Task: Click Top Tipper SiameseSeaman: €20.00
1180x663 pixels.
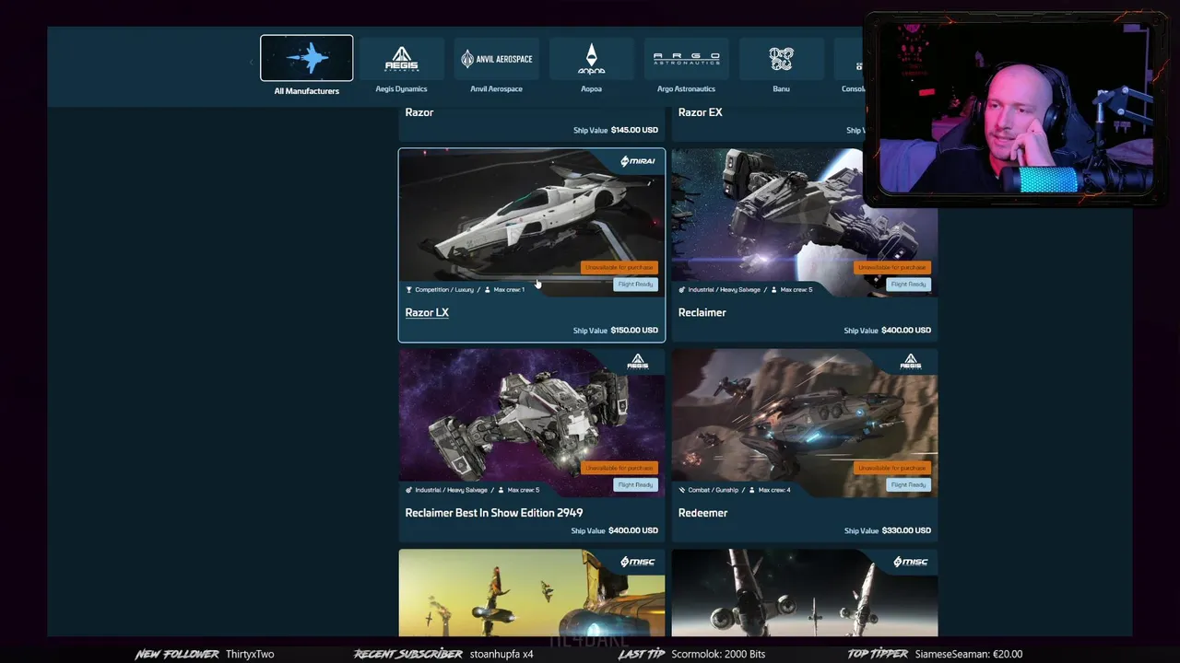Action: point(935,654)
